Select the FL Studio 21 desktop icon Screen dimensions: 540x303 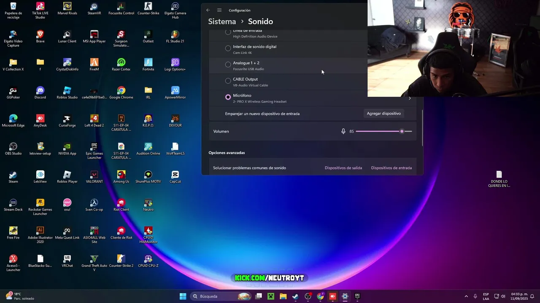click(175, 37)
